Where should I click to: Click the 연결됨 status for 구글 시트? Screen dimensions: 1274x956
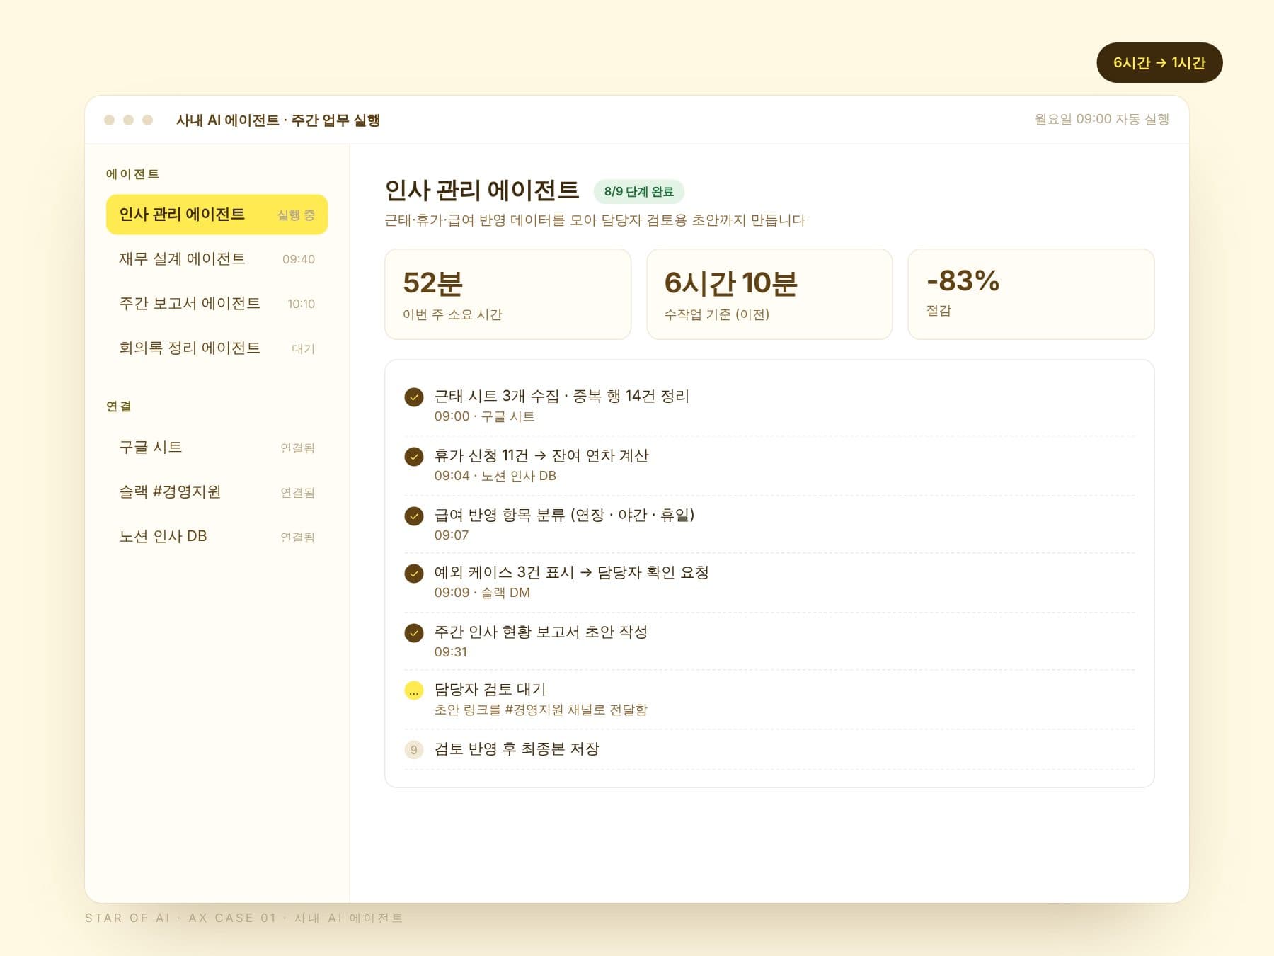297,448
